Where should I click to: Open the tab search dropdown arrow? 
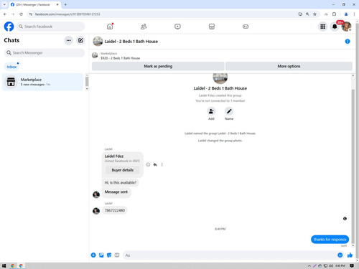pos(4,4)
